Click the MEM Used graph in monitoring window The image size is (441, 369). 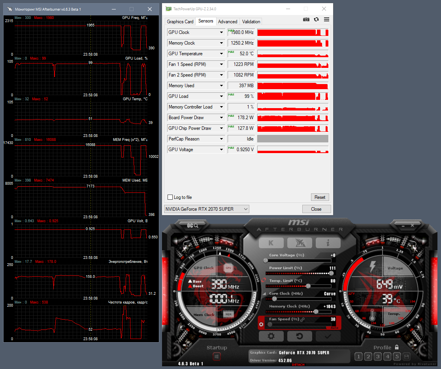pos(81,201)
